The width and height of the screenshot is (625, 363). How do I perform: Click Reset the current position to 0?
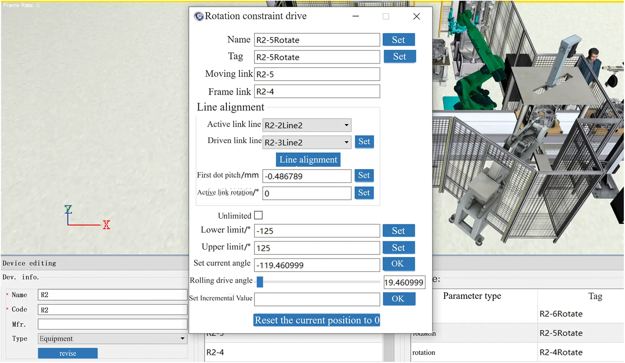(x=316, y=320)
